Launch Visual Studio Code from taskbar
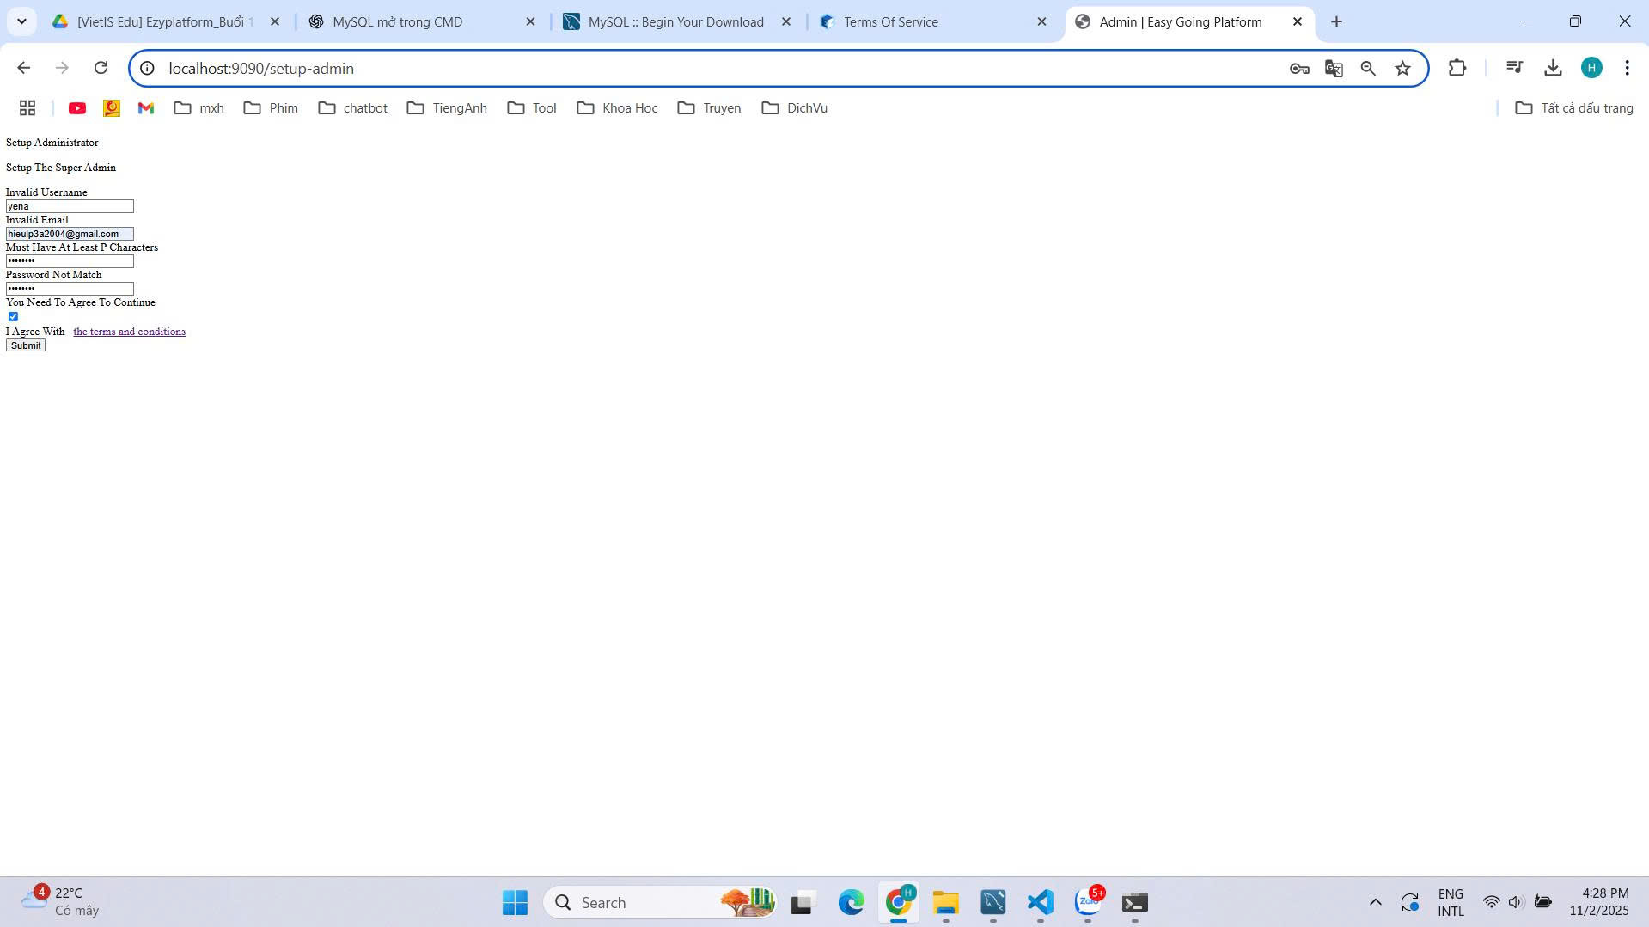1649x927 pixels. (1040, 902)
